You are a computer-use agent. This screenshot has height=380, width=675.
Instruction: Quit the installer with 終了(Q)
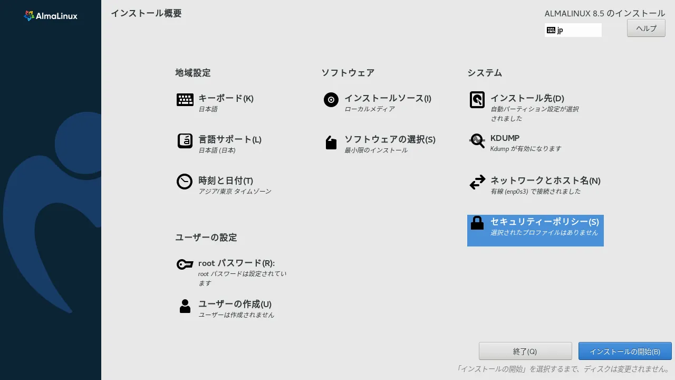(525, 351)
